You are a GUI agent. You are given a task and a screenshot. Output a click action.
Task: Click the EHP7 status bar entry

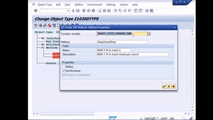164,118
